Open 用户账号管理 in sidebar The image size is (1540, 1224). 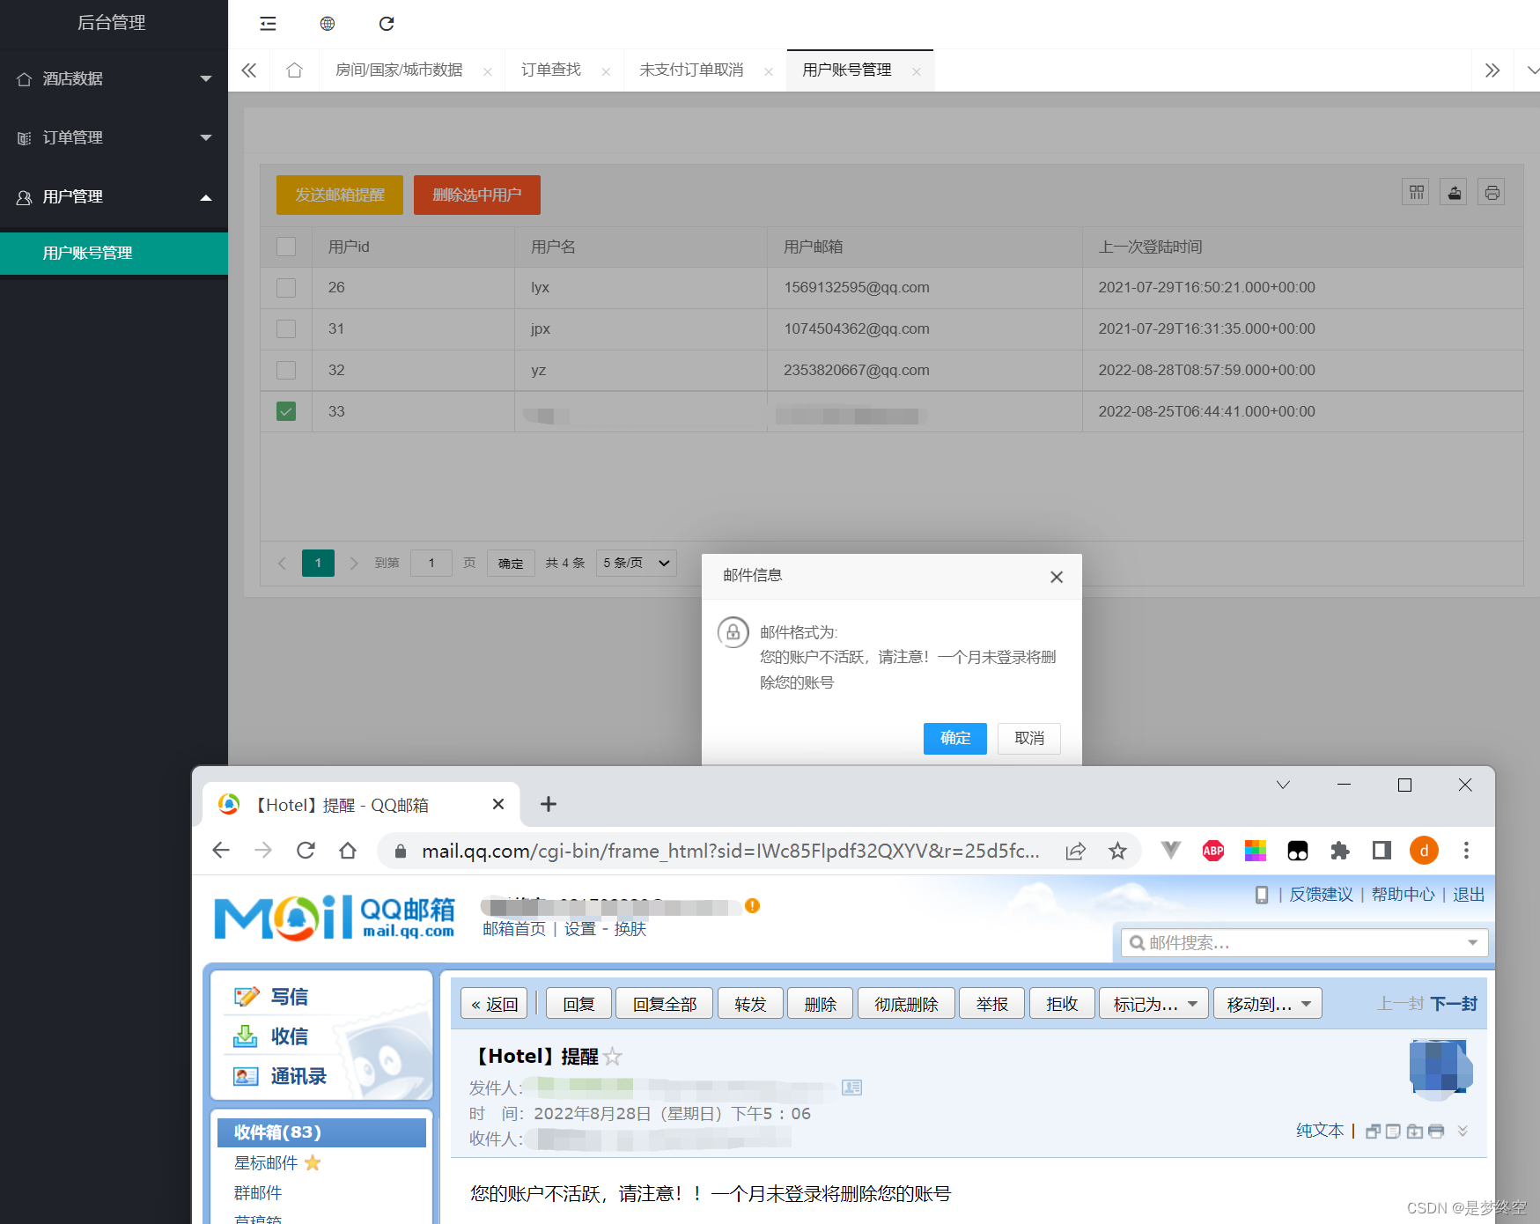tap(114, 253)
